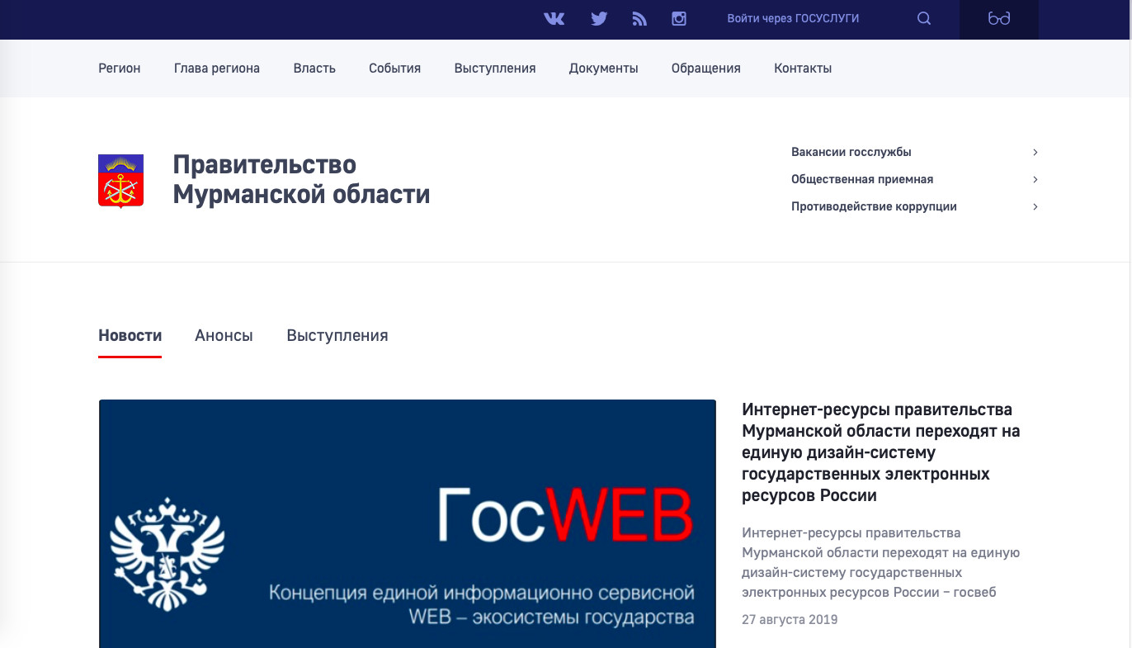Open Вакансии госслужбы link
The image size is (1132, 648).
[x=851, y=152]
